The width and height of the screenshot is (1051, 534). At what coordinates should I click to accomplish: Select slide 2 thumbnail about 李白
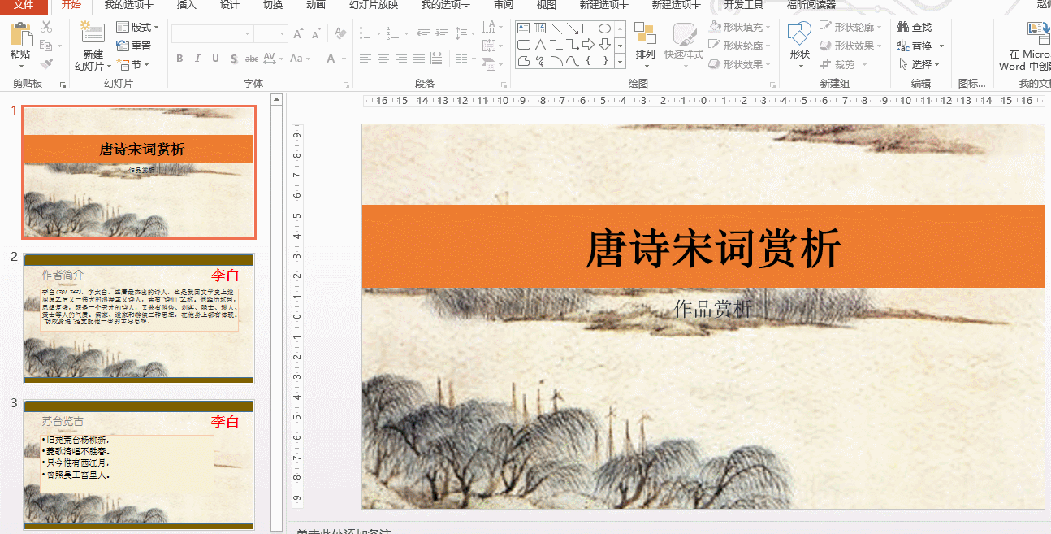[x=139, y=318]
